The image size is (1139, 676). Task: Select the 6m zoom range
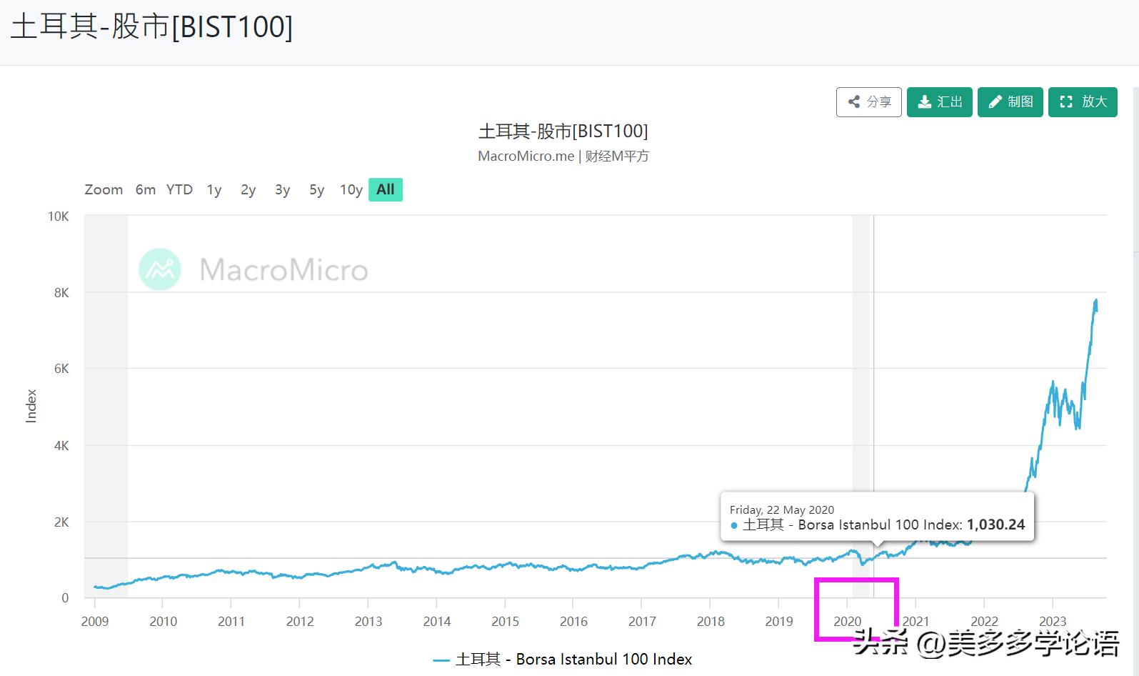pos(146,190)
